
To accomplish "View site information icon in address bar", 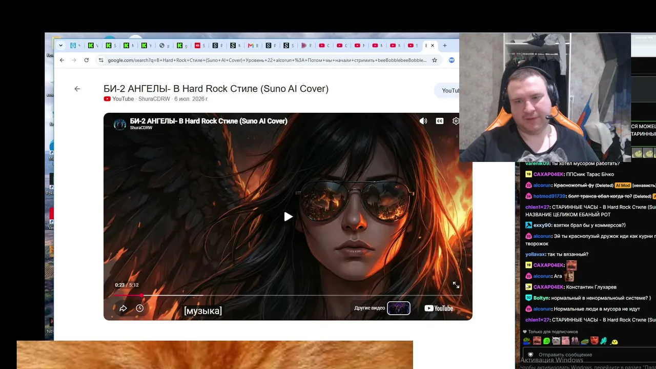I will coord(101,60).
